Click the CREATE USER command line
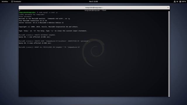The height and width of the screenshot is (105, 187). (x=54, y=41)
